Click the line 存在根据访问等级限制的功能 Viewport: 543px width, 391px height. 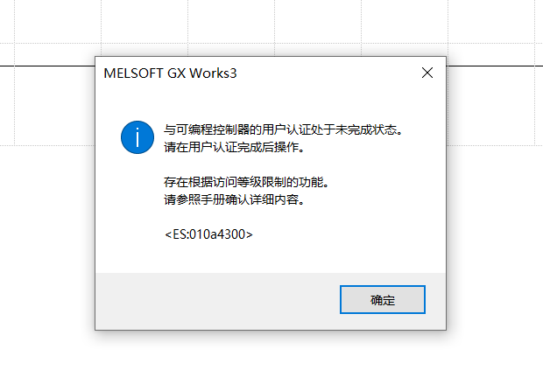[247, 182]
